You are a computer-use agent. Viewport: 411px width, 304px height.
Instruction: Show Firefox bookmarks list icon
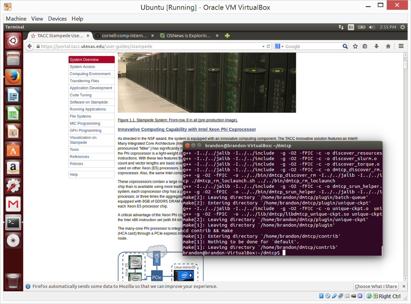[x=365, y=46]
